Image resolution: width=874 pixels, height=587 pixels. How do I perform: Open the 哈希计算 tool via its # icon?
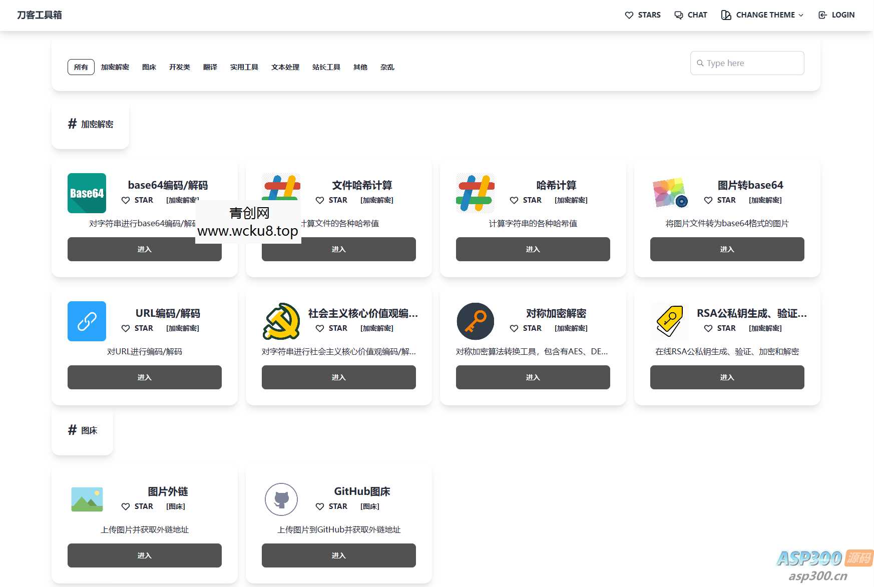(475, 193)
